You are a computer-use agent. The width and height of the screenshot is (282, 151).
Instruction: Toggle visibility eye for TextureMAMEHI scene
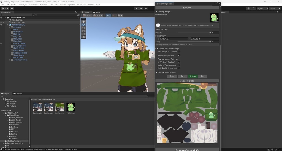[x=1, y=18]
